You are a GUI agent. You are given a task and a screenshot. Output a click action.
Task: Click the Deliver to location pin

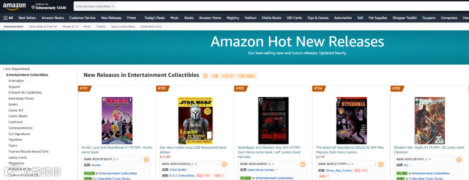tap(33, 7)
